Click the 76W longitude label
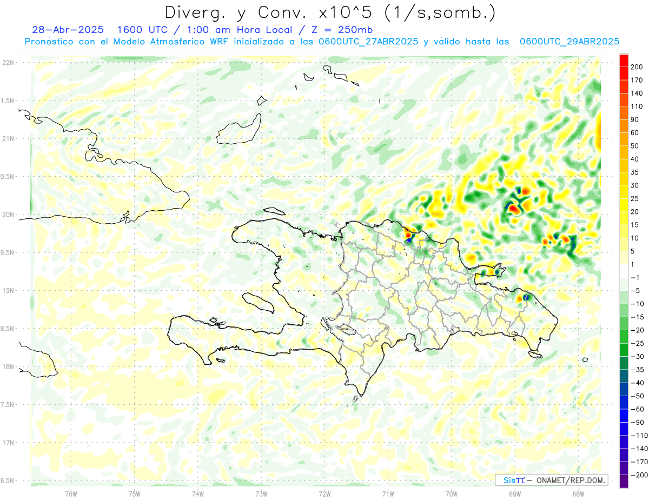The height and width of the screenshot is (501, 649). click(71, 493)
